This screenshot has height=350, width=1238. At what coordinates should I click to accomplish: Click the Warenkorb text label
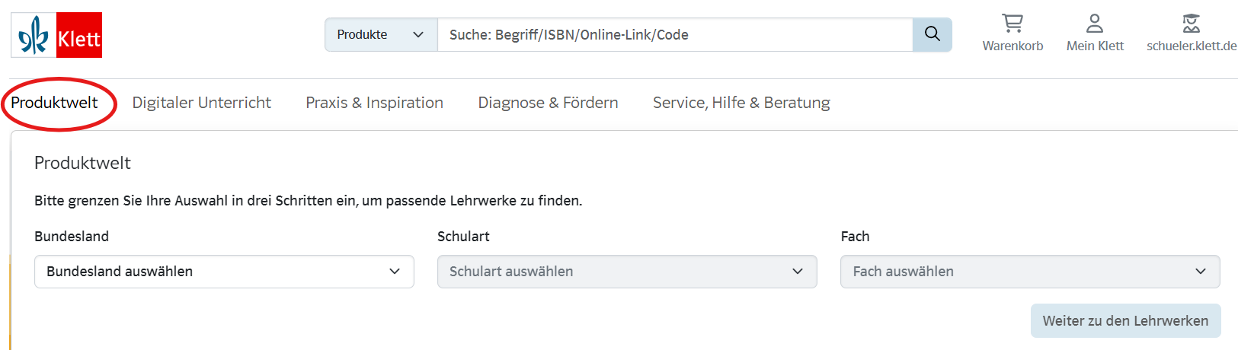coord(1012,46)
